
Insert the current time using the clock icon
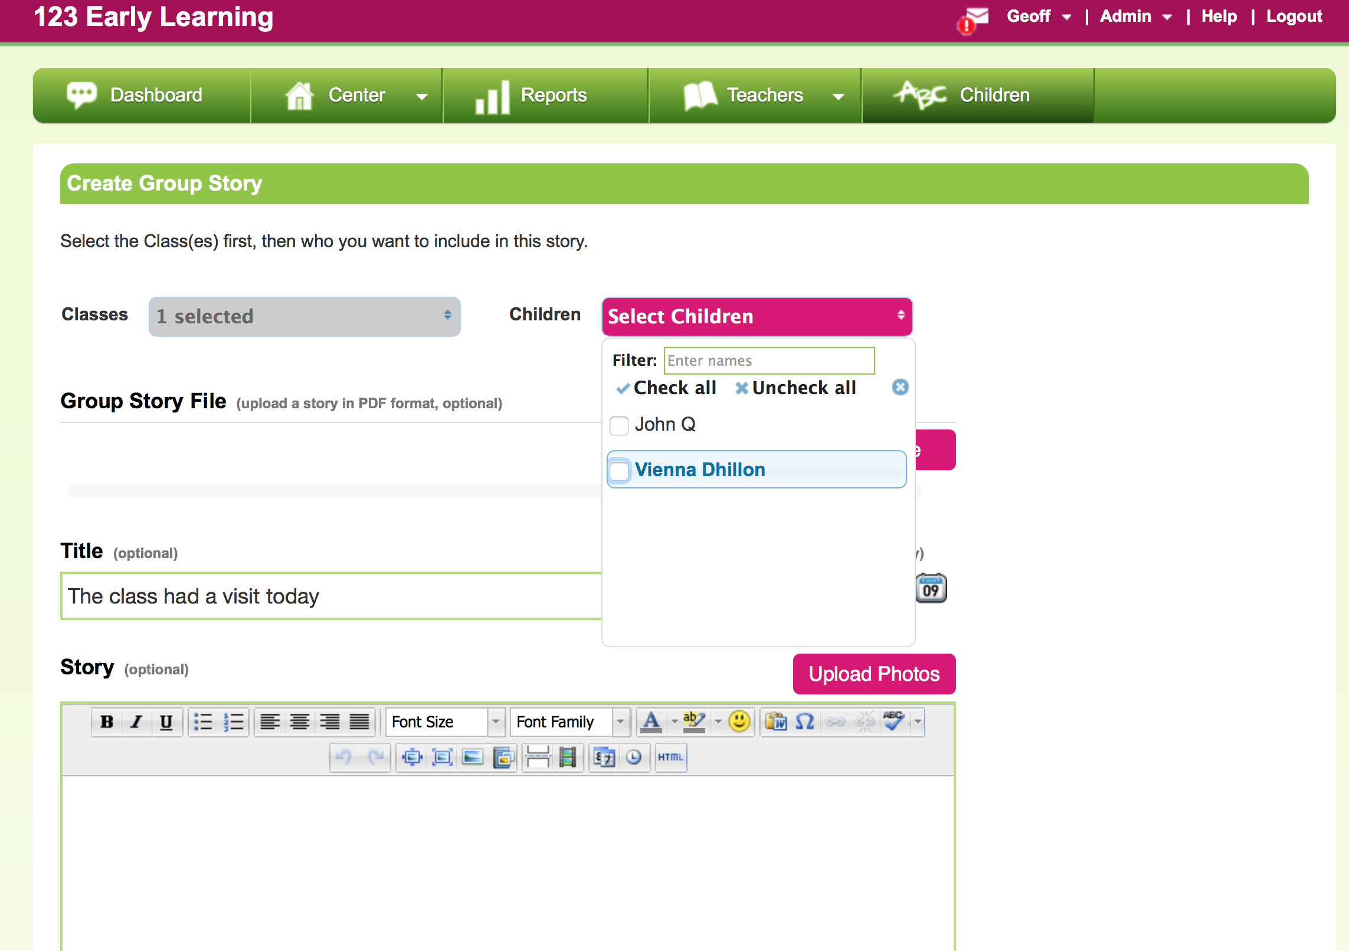click(x=634, y=758)
